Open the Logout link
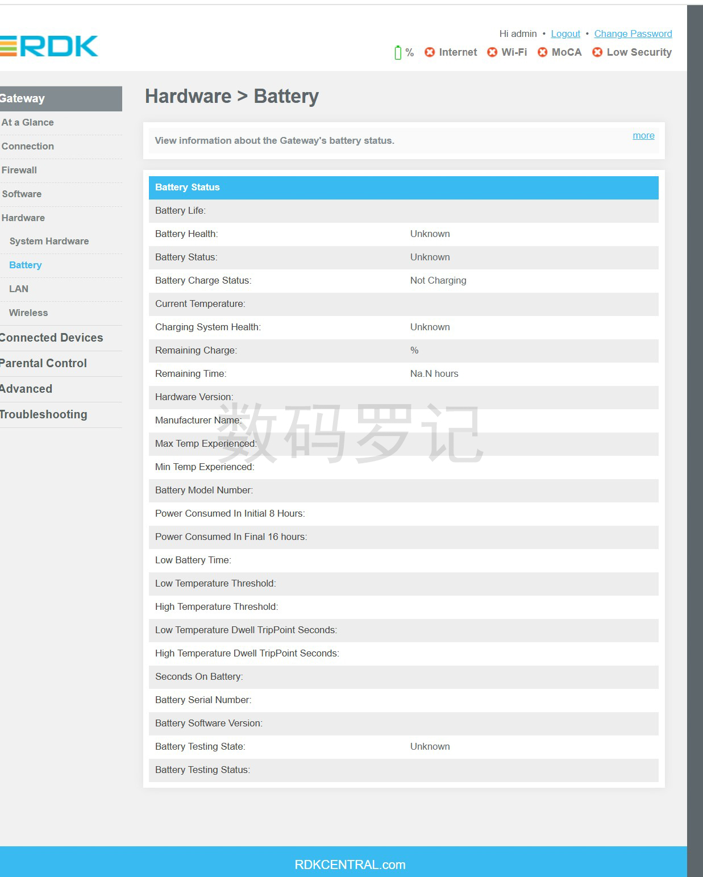Screen dimensions: 703x877 coord(565,34)
